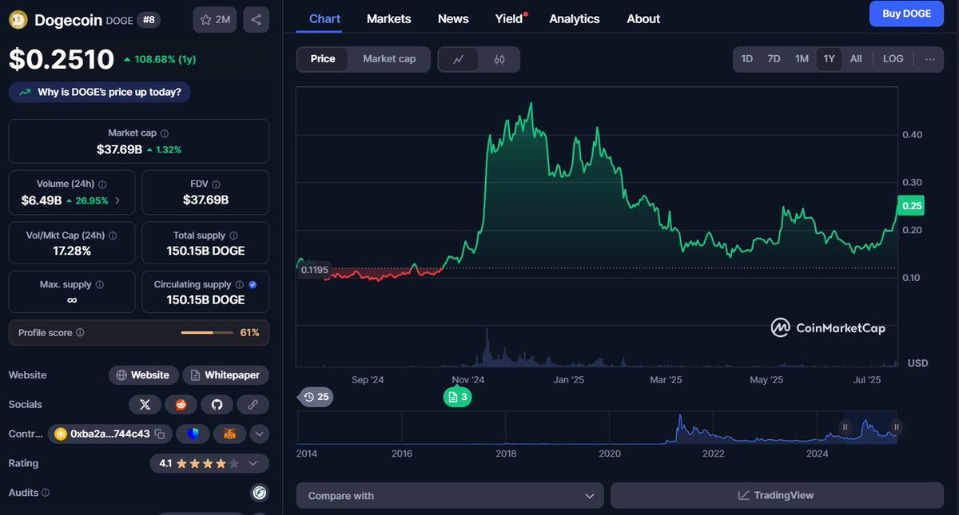The height and width of the screenshot is (515, 959).
Task: Click the #8 rank badge
Action: [147, 20]
